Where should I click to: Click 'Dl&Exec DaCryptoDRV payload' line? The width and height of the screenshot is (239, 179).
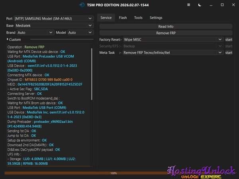(34, 150)
